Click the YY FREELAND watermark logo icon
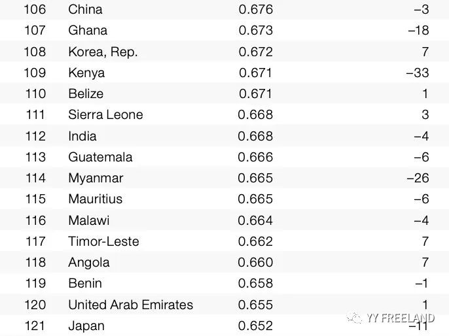This screenshot has width=449, height=336. (355, 318)
